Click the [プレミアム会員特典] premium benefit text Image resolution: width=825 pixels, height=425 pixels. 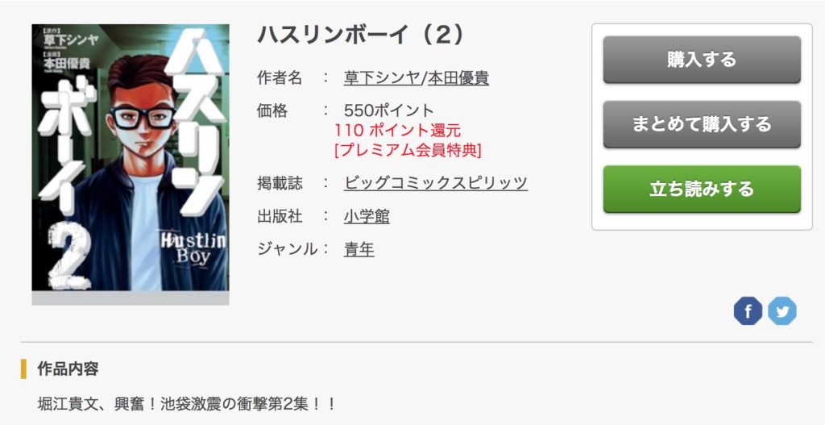(408, 150)
